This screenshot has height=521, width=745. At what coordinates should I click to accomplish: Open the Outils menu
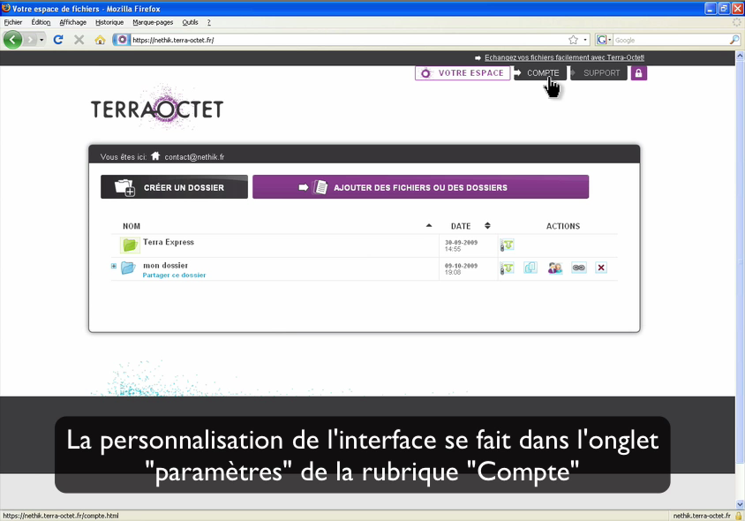190,22
